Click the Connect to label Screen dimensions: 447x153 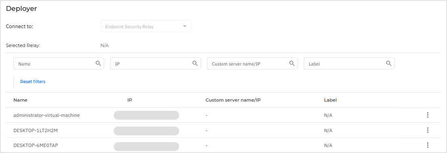[x=20, y=27]
